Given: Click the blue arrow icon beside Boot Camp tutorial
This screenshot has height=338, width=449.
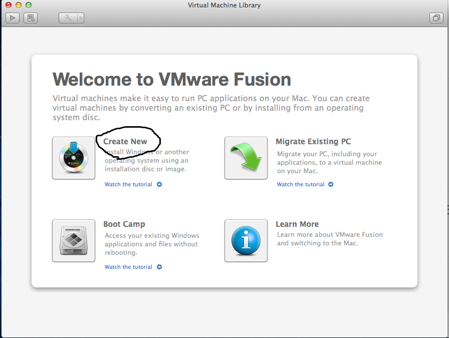Looking at the screenshot, I should (x=159, y=267).
